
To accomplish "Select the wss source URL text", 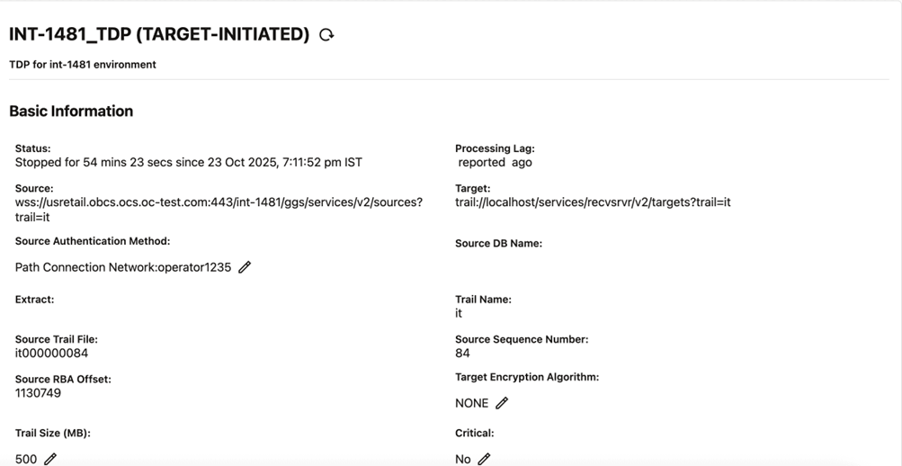I will coord(219,202).
